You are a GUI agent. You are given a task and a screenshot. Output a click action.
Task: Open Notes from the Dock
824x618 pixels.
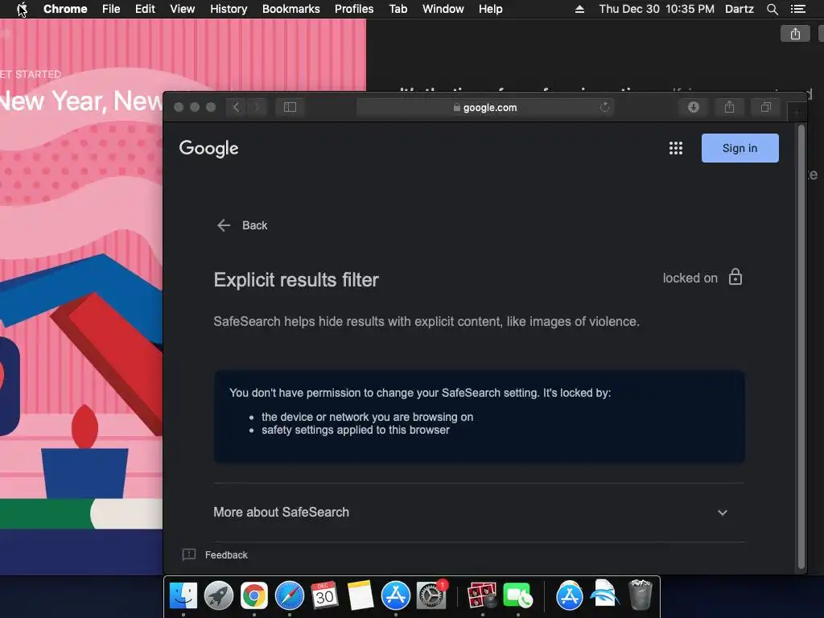360,596
